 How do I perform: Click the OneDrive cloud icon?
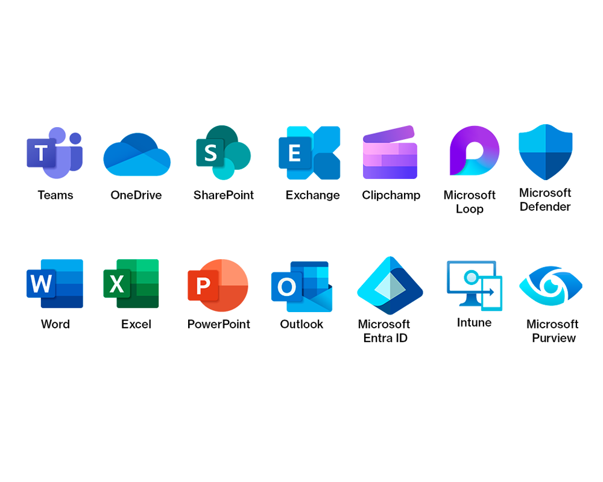137,154
